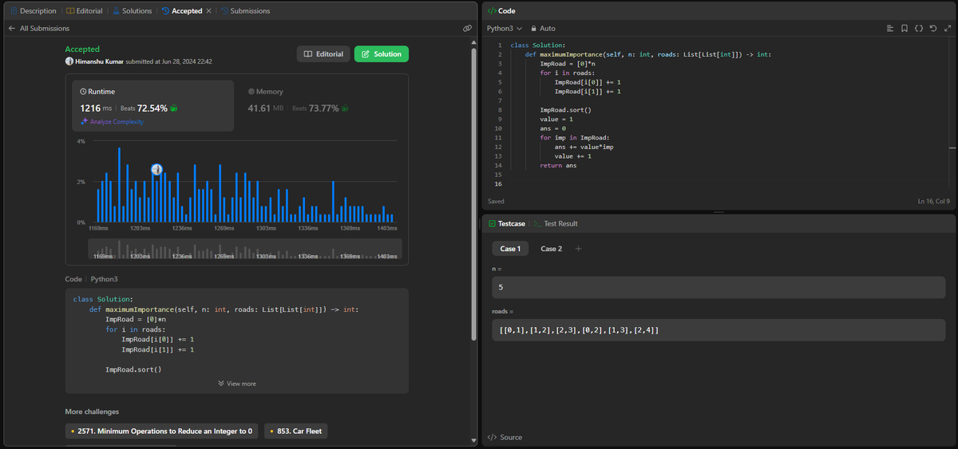Select the Accepted tab

point(181,11)
